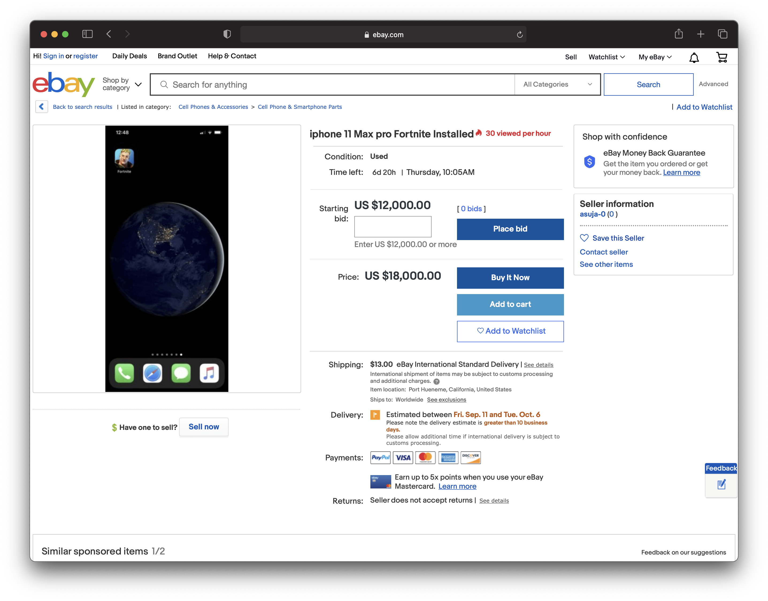This screenshot has width=768, height=601.
Task: Open the Feedback edit icon
Action: [721, 484]
